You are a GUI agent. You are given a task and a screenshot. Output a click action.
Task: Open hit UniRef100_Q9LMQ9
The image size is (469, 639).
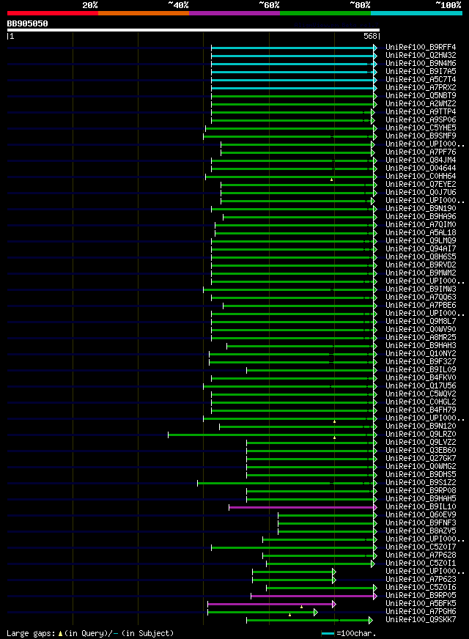421,241
